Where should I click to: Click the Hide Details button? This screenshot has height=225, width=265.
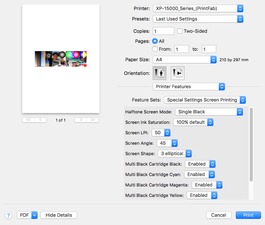click(x=59, y=215)
